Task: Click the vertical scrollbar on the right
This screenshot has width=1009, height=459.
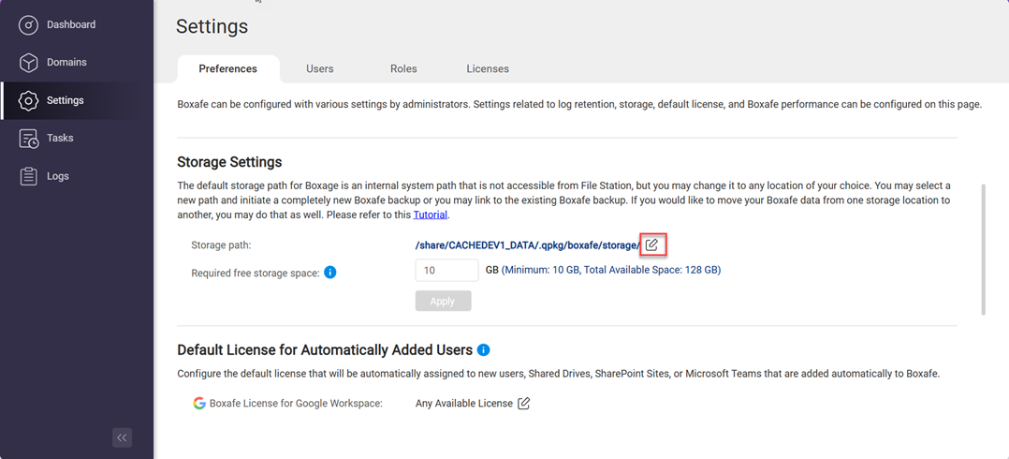Action: (x=983, y=248)
